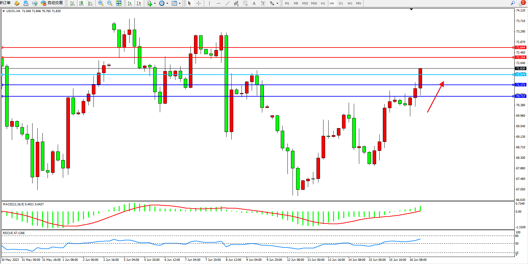Pick the vertical line drawing tool
The image size is (528, 264).
click(209, 3)
